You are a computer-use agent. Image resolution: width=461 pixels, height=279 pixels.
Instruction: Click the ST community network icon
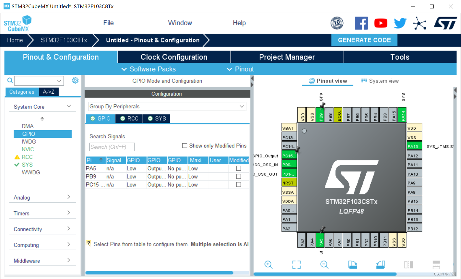pos(420,23)
